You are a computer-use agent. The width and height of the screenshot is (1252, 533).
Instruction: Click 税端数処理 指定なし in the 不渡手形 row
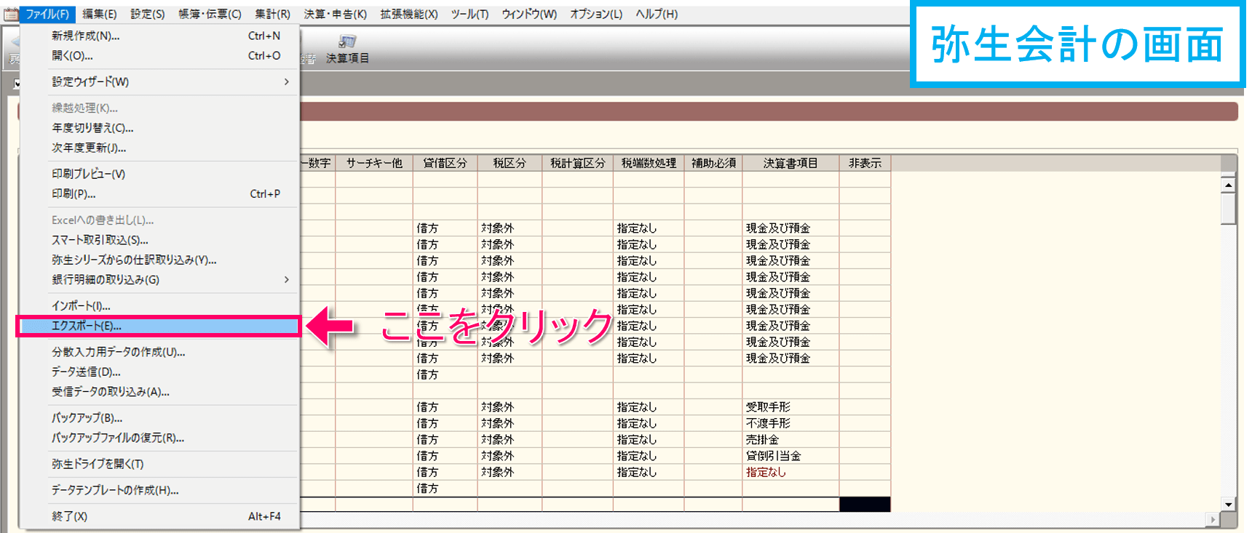[649, 423]
